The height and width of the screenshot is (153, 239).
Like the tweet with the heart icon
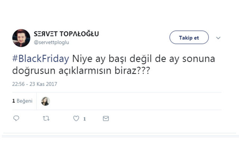[x=76, y=119]
